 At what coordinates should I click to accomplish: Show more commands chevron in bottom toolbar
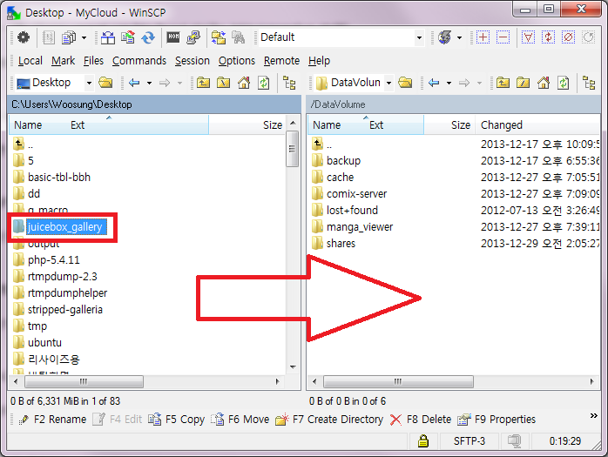pos(594,416)
